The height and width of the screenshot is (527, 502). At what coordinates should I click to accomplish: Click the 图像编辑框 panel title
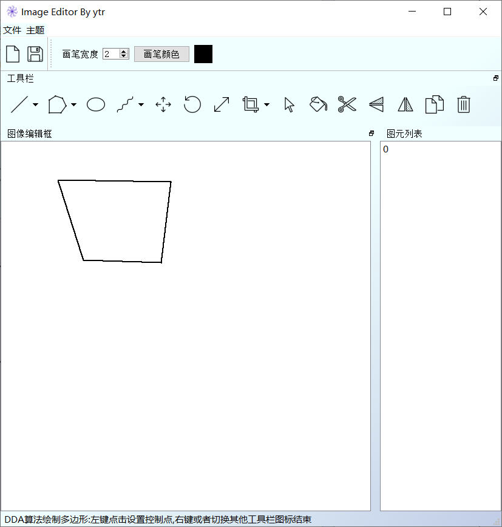30,134
